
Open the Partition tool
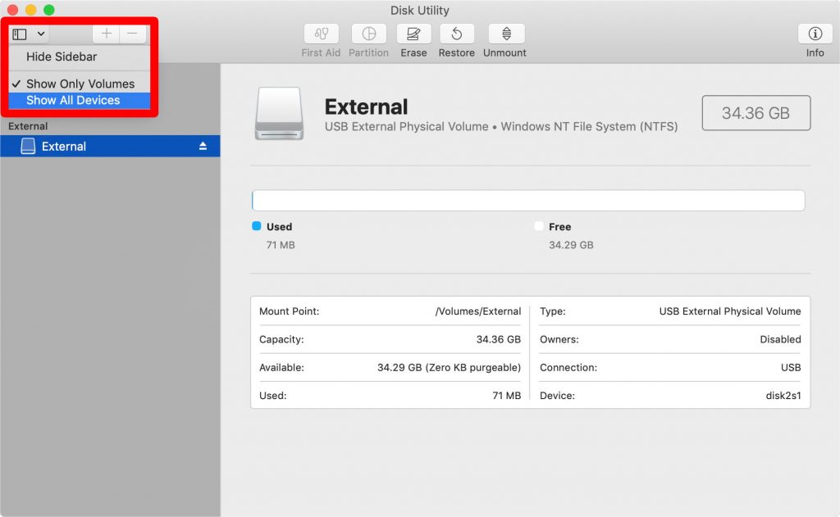[x=368, y=34]
